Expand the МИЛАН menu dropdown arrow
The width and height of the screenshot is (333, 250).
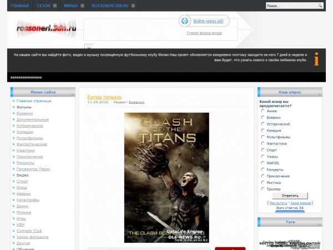pyautogui.click(x=82, y=6)
